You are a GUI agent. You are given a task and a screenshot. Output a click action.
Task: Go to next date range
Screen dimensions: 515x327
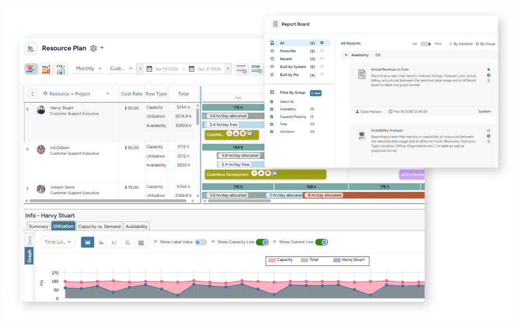pyautogui.click(x=228, y=69)
